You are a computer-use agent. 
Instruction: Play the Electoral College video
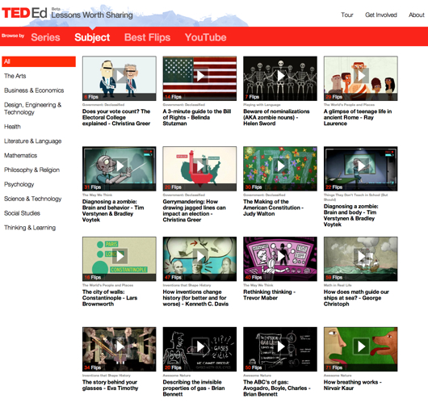click(120, 76)
